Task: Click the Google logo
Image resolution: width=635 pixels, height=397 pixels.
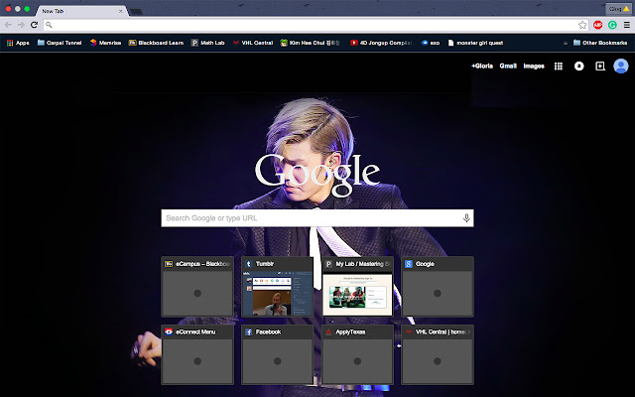Action: coord(317,174)
